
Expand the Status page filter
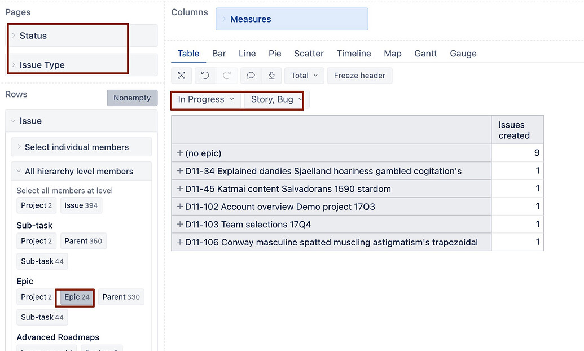(x=13, y=35)
